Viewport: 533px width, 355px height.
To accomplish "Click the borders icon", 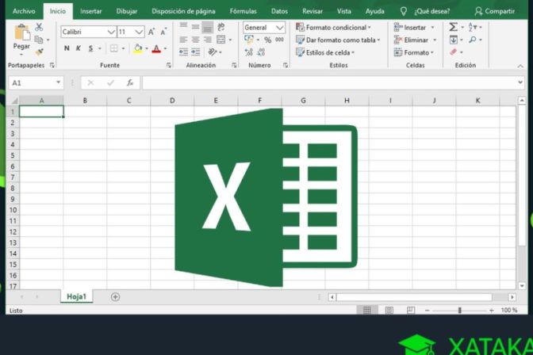I will (x=114, y=48).
